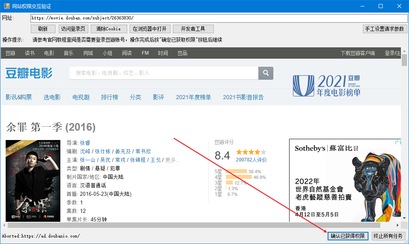
Task: Click the 2021 年度电影榜单 logo banner
Action: click(326, 86)
